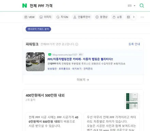Click the green blog icon before blog.naver.com
150x131 pixels.
50,55
